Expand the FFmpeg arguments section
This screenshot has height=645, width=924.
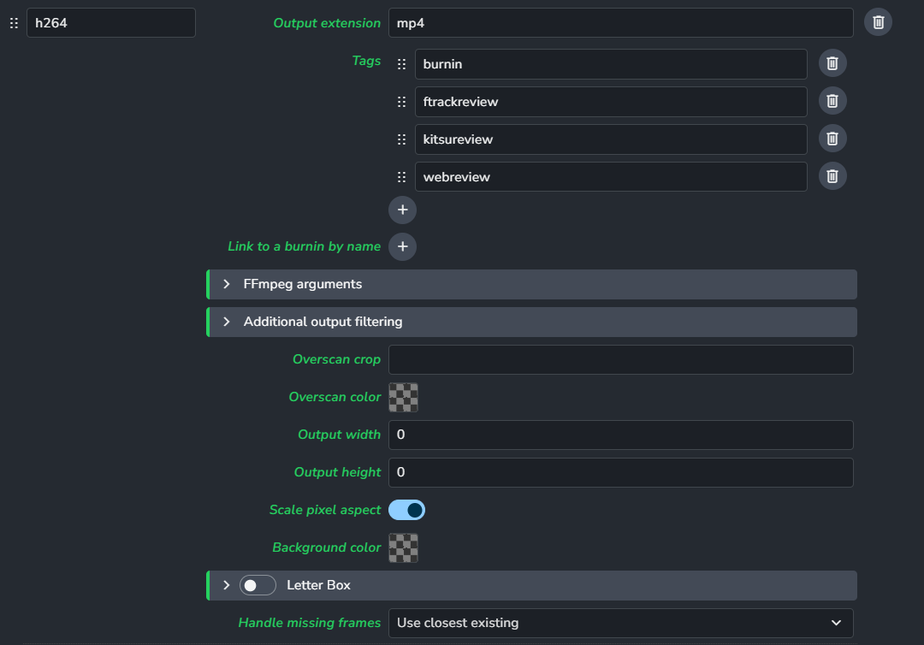(227, 284)
